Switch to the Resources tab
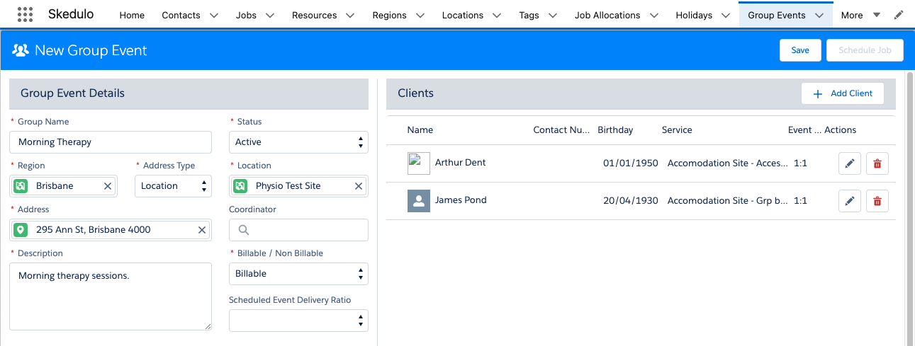The height and width of the screenshot is (346, 915). [x=314, y=15]
